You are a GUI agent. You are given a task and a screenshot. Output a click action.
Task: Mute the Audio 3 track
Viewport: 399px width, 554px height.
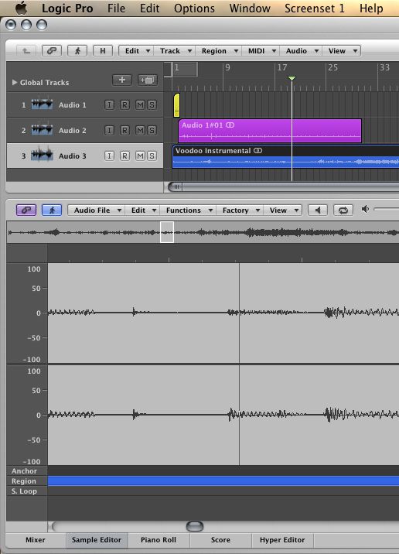click(140, 156)
